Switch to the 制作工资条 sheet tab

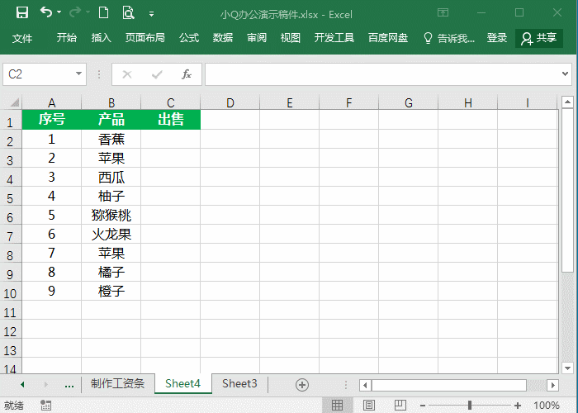117,383
